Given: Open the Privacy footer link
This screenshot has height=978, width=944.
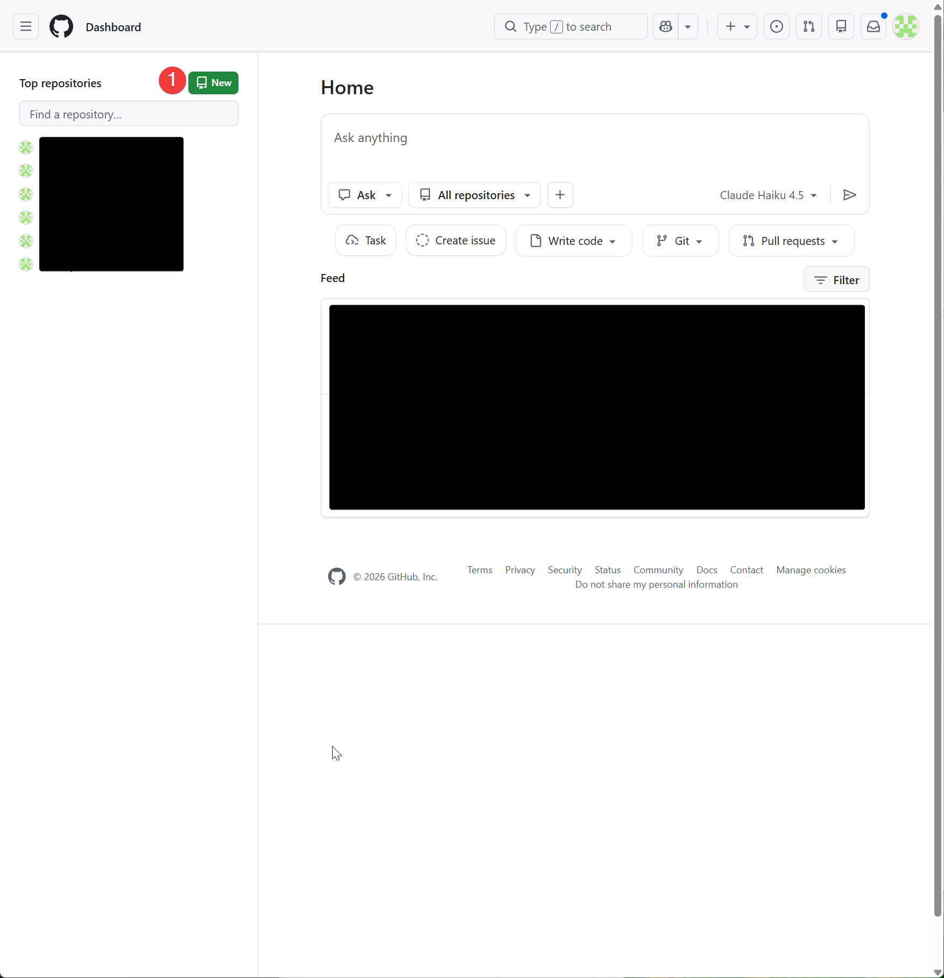Looking at the screenshot, I should click(520, 569).
